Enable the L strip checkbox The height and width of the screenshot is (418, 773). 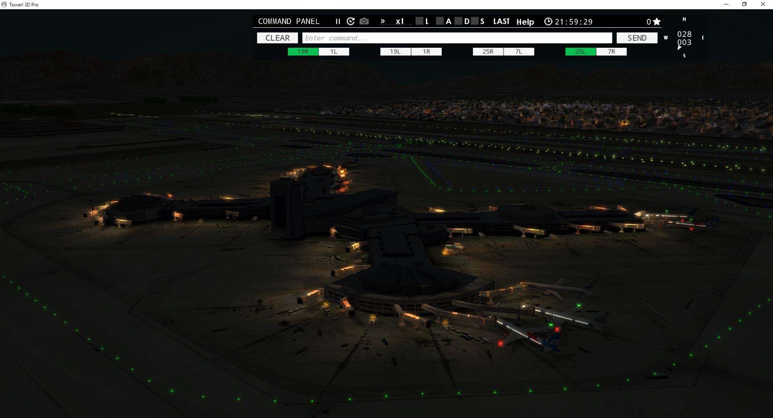click(x=420, y=22)
